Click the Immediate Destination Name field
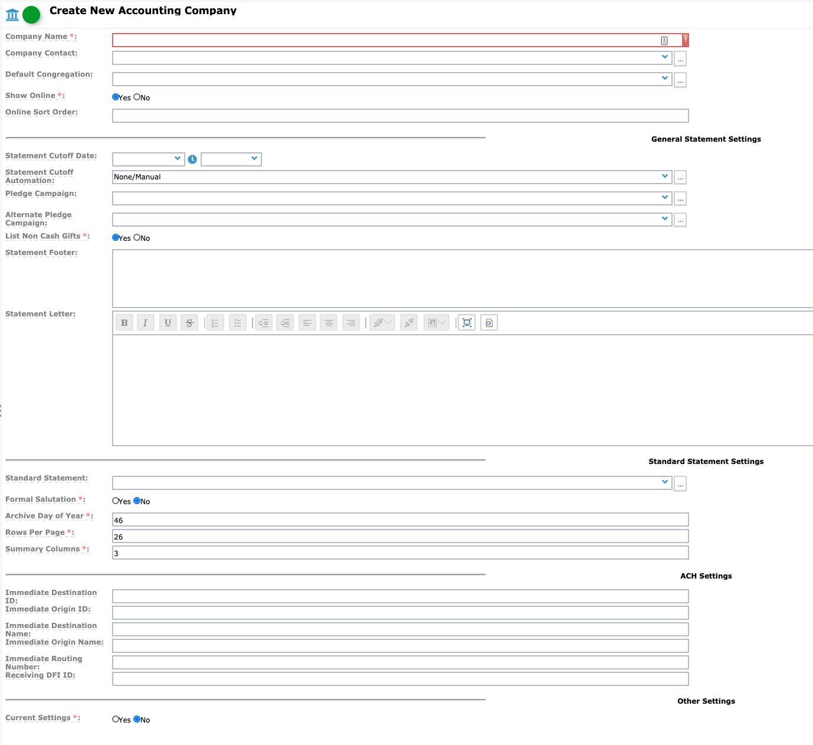 [x=401, y=629]
